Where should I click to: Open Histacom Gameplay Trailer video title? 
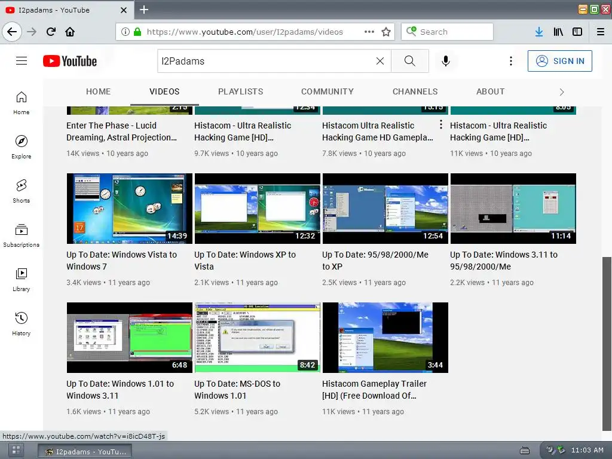point(374,390)
